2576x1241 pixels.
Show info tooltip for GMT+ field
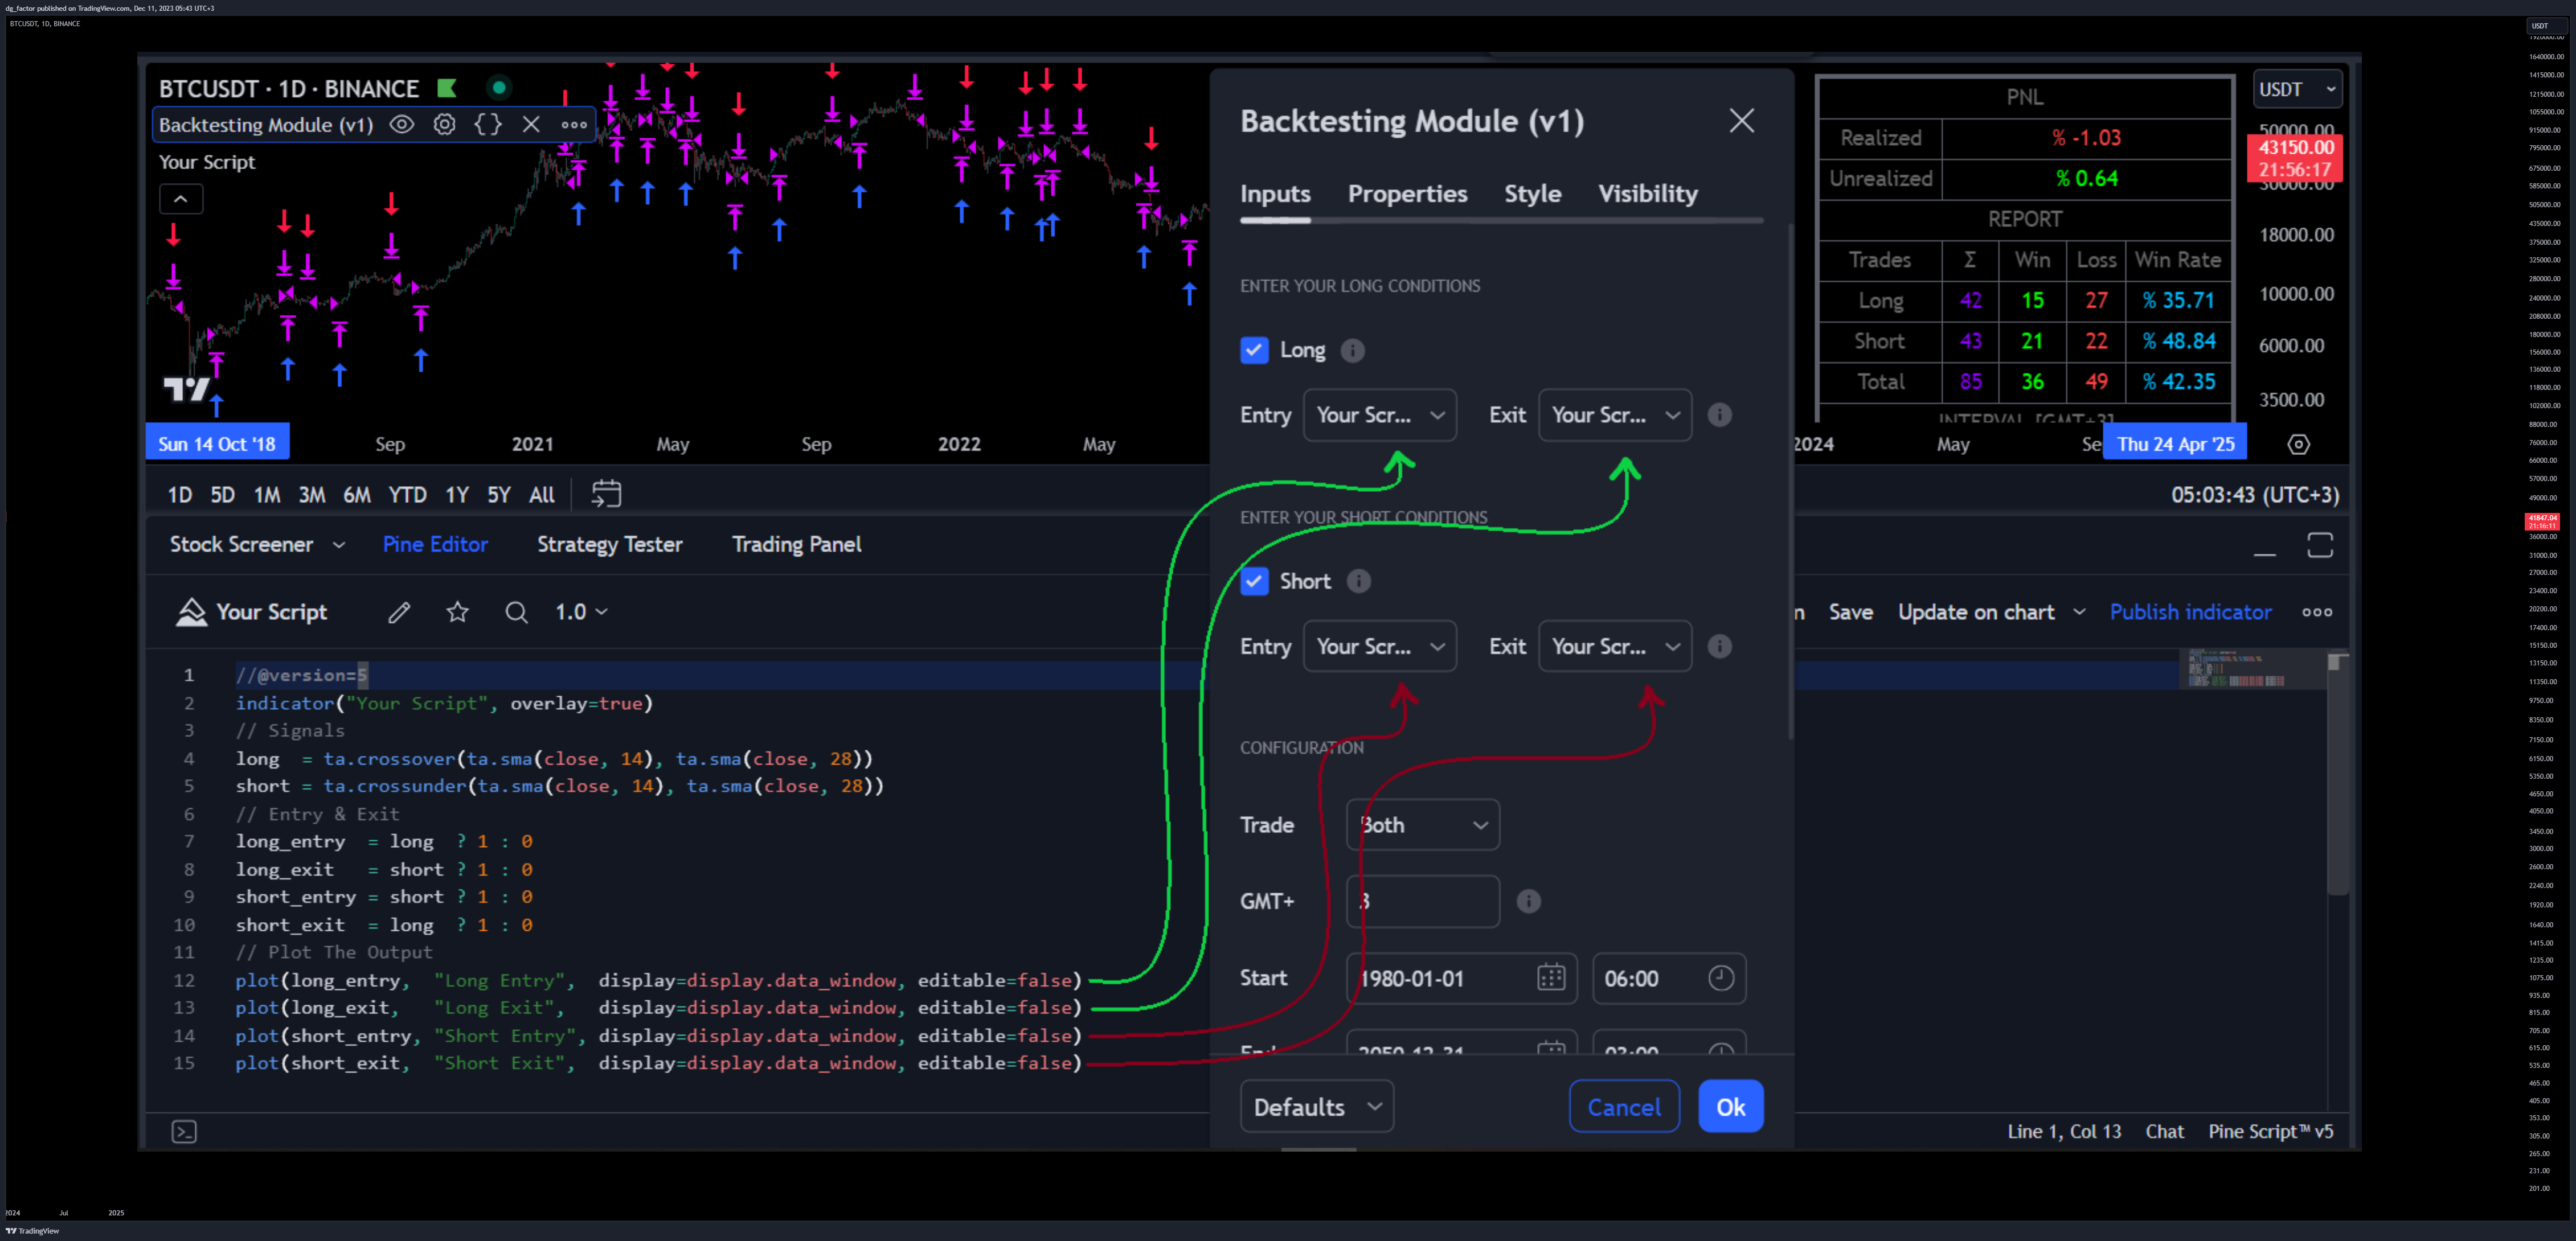(x=1528, y=901)
